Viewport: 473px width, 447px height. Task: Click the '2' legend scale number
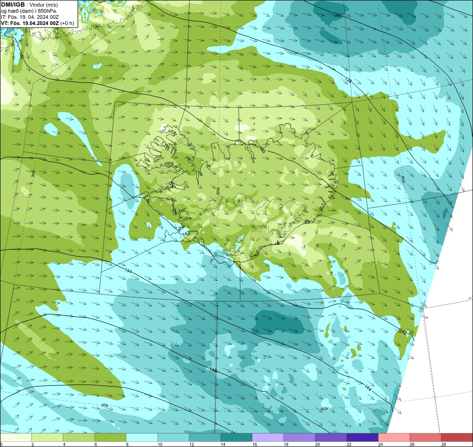[x=33, y=444]
